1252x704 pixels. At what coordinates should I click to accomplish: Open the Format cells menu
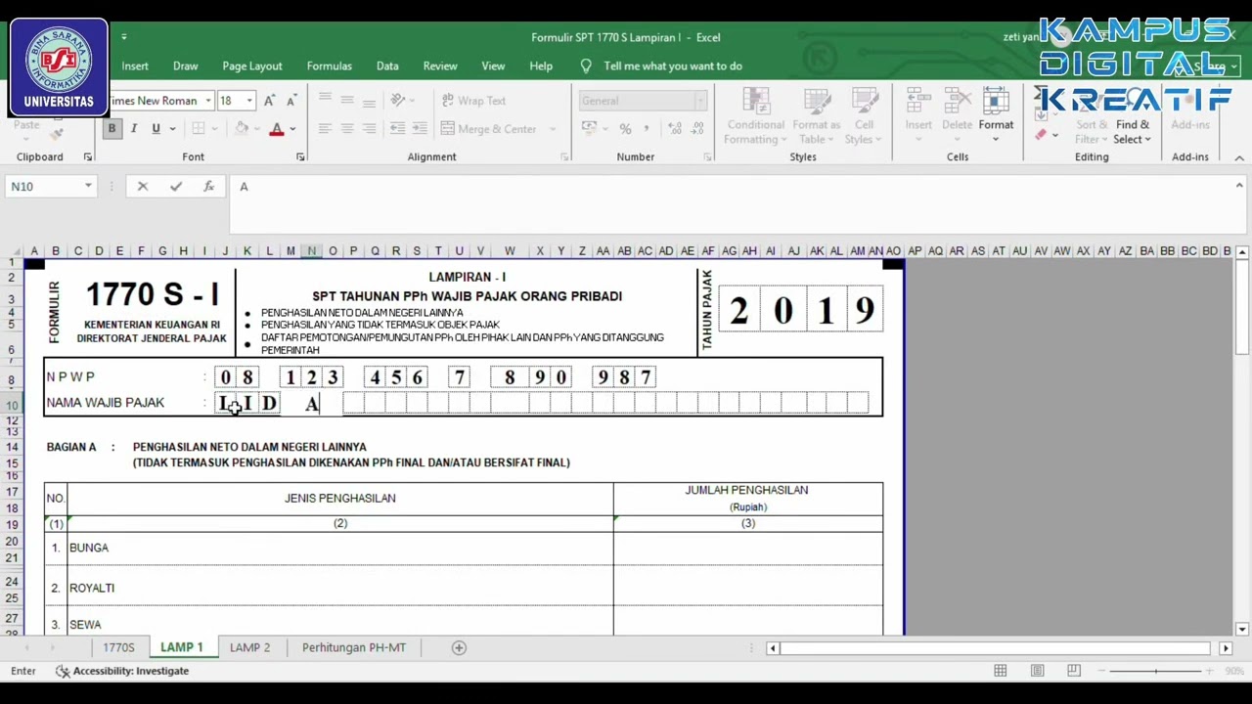(996, 114)
